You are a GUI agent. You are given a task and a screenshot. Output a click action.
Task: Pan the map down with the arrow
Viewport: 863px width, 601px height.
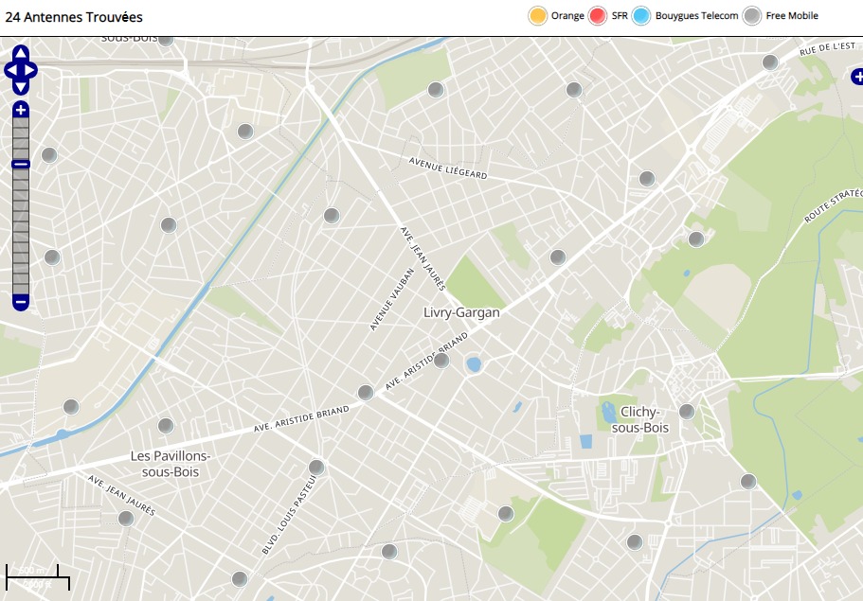tap(21, 87)
